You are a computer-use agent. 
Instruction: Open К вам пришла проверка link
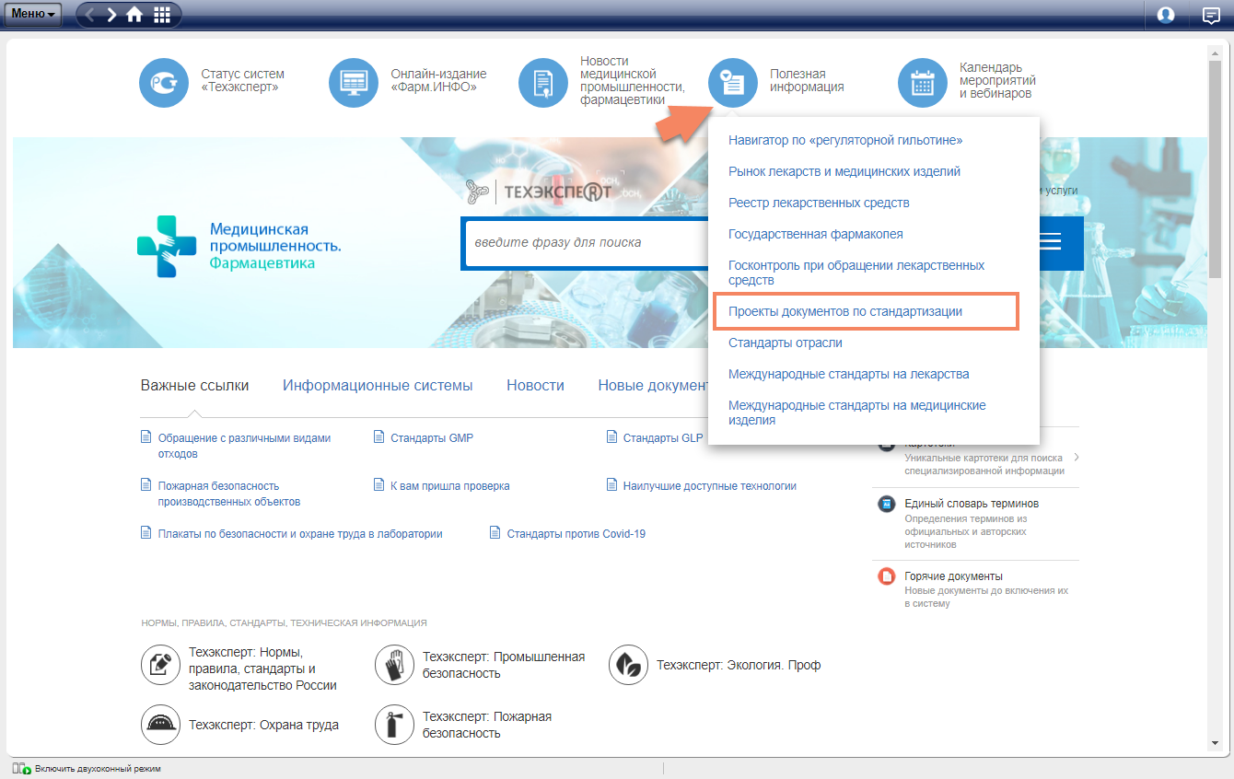click(x=450, y=485)
